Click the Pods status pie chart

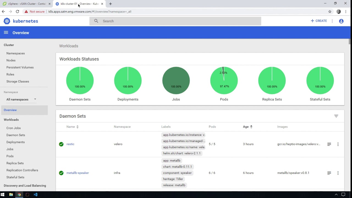pyautogui.click(x=224, y=81)
